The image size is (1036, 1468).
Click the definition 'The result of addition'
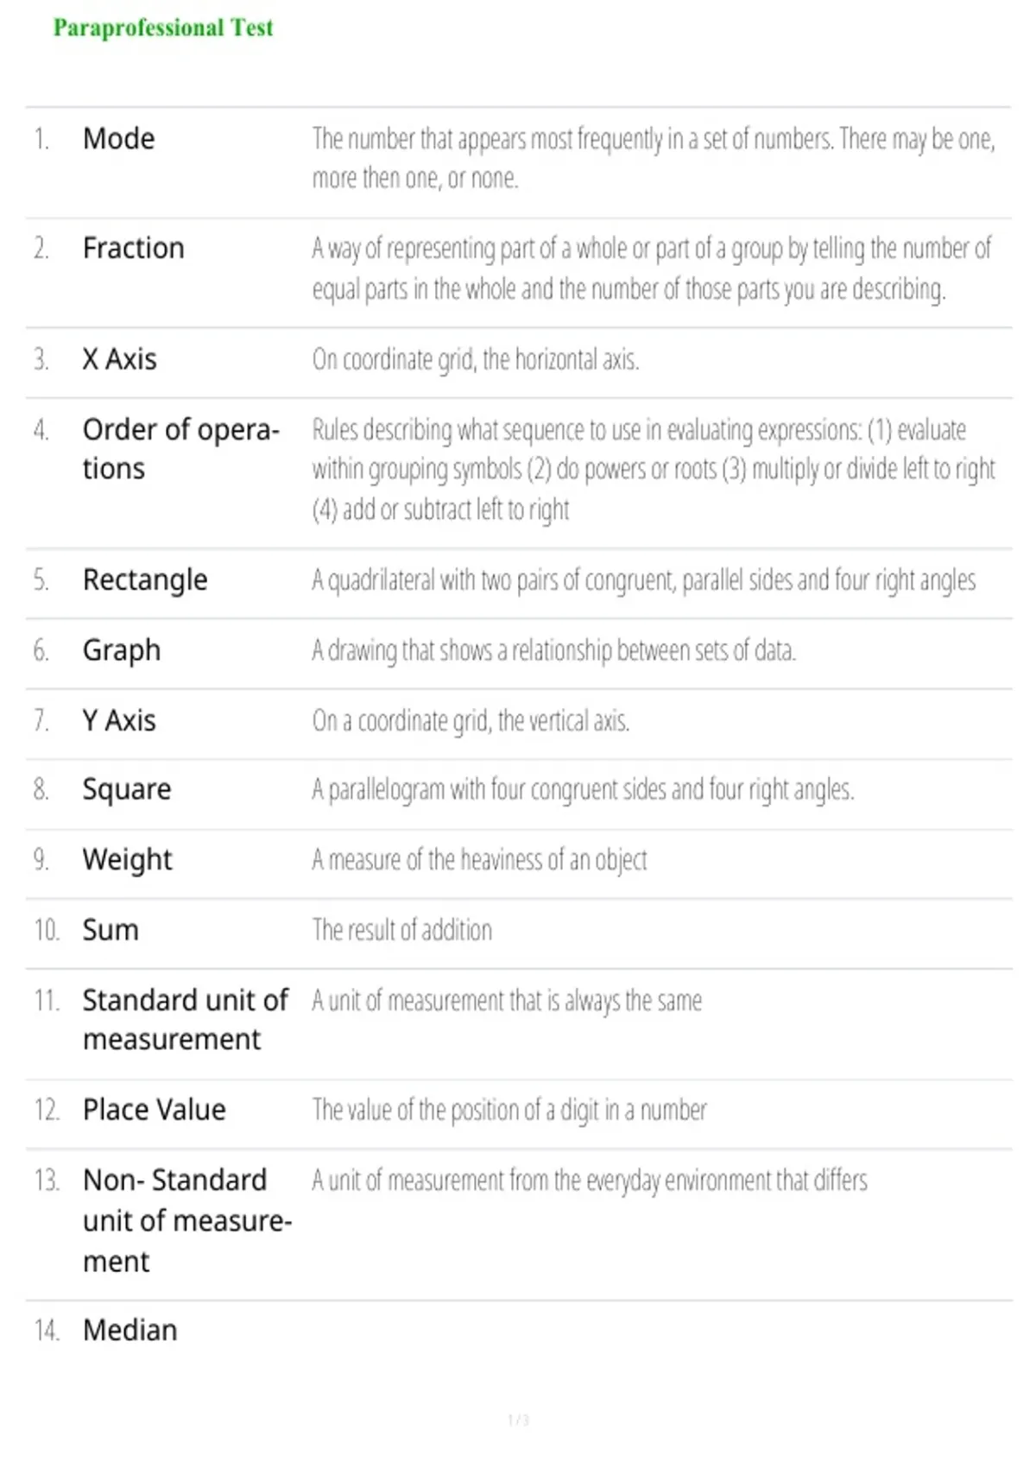point(402,930)
